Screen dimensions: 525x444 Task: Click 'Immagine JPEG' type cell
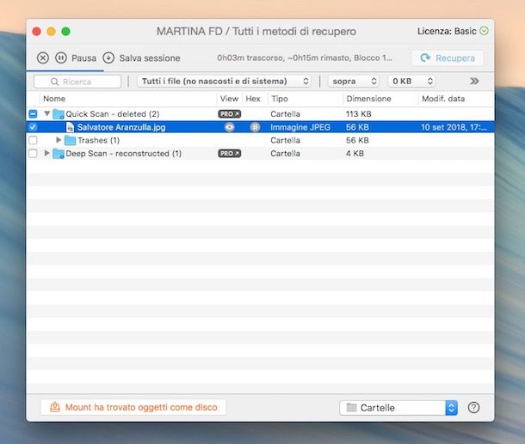pyautogui.click(x=300, y=127)
